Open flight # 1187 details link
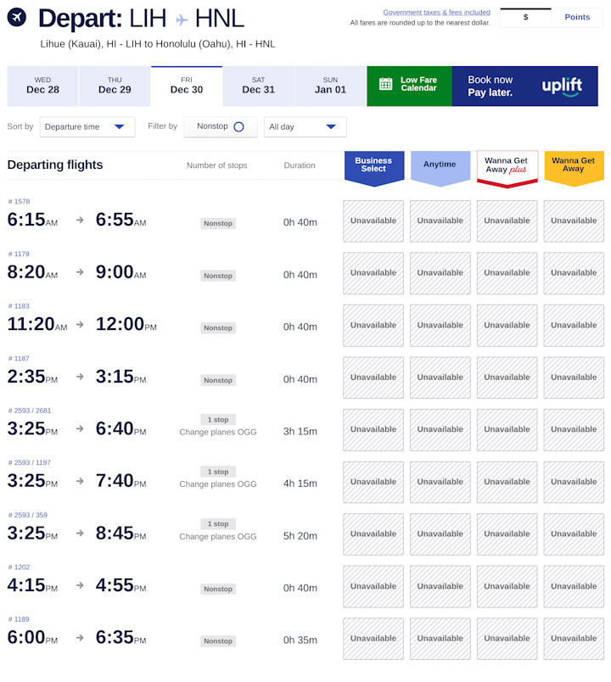This screenshot has width=611, height=682. tap(20, 359)
